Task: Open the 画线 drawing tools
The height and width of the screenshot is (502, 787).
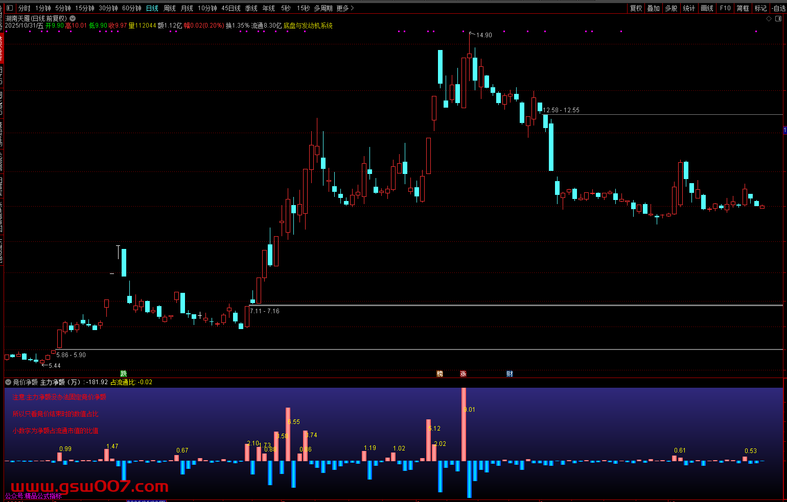Action: pyautogui.click(x=707, y=8)
